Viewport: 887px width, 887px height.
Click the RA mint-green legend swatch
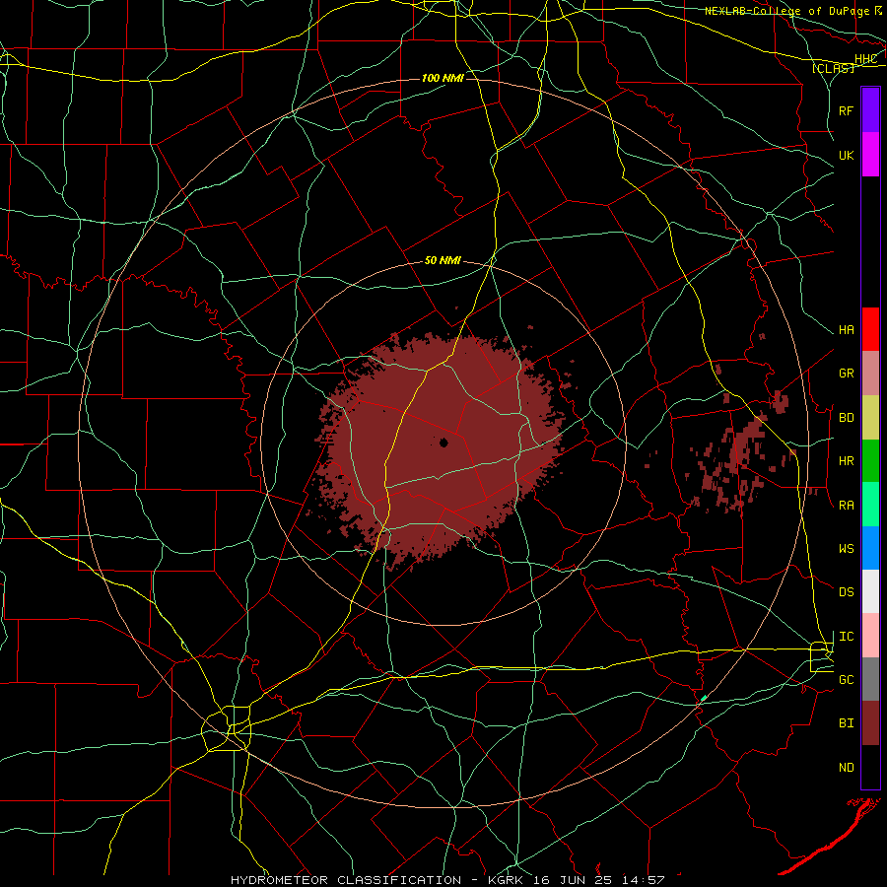tap(870, 505)
